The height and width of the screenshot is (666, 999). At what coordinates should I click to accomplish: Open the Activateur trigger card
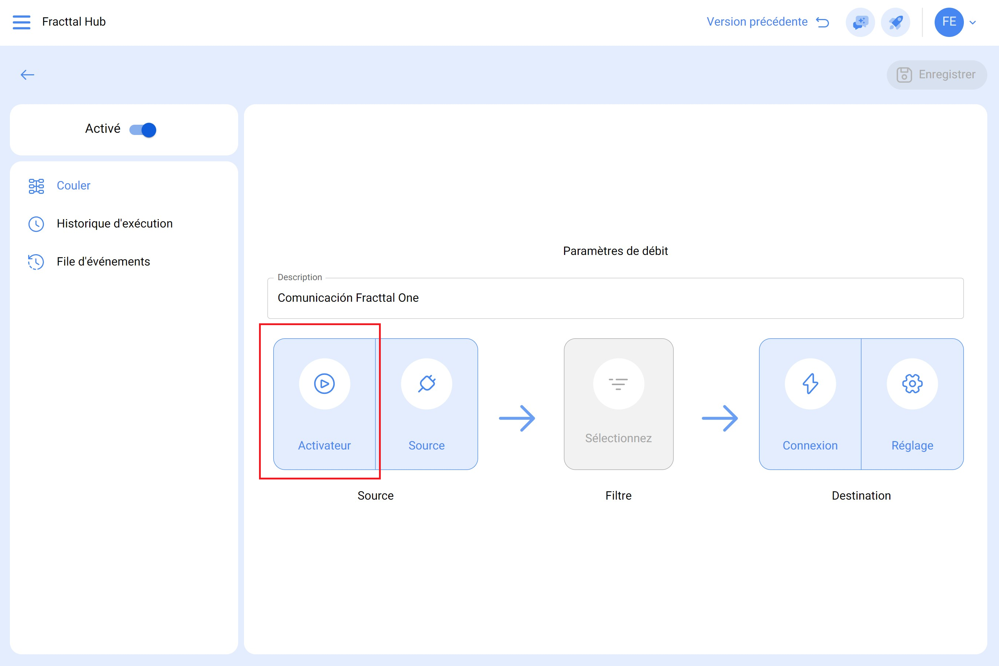tap(324, 404)
